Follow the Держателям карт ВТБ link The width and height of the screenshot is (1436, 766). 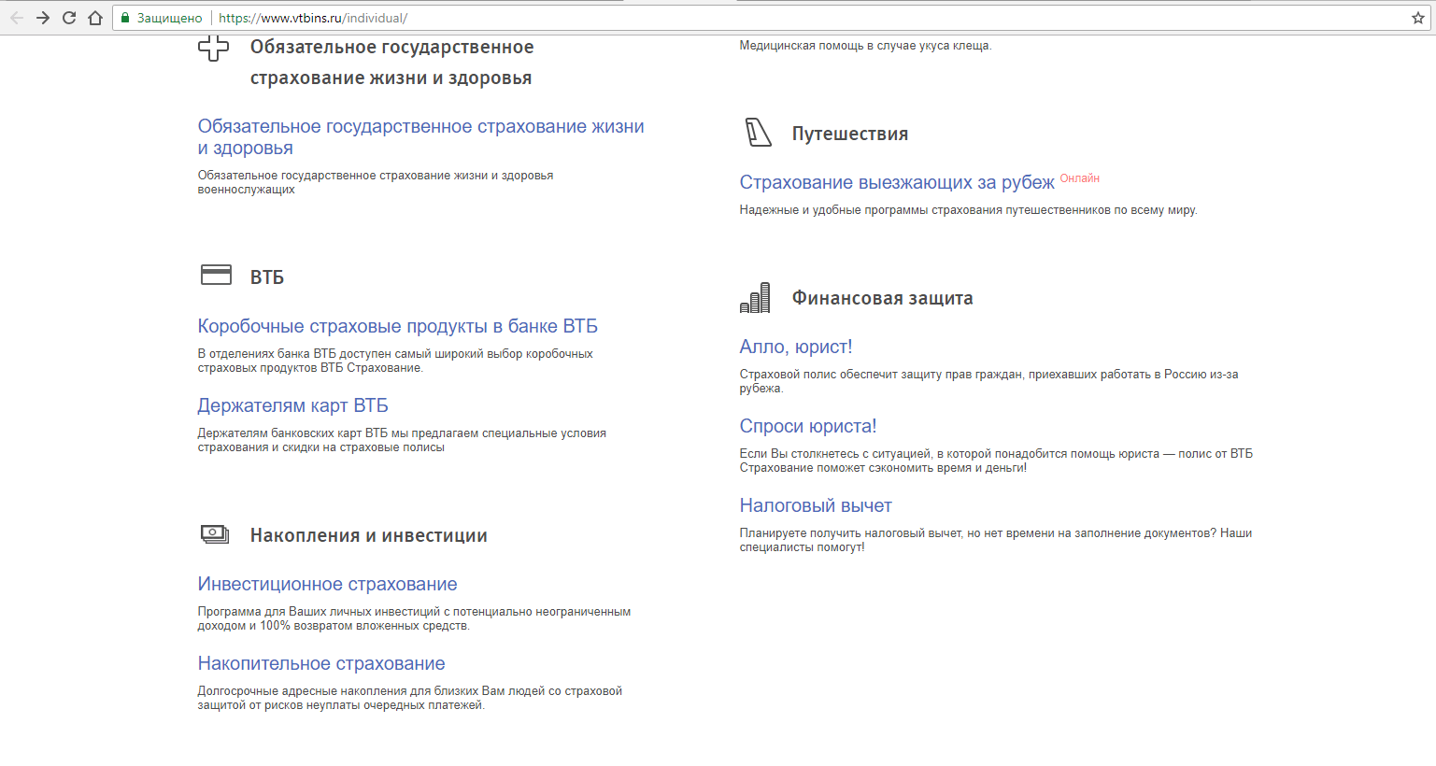pyautogui.click(x=292, y=405)
